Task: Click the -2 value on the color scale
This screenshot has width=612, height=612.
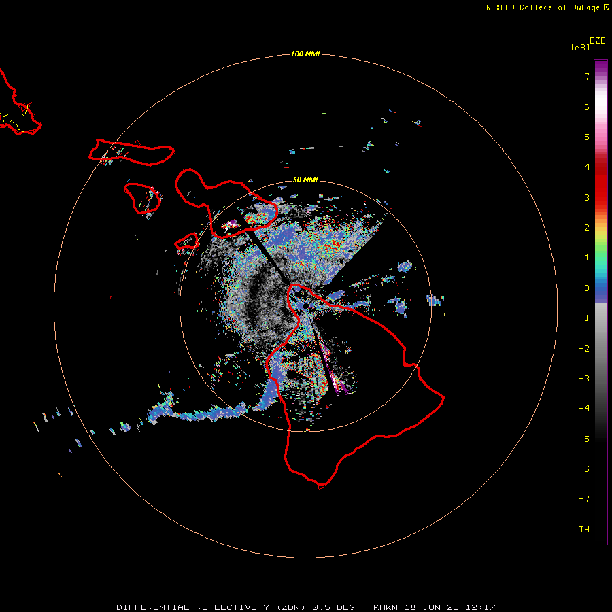Action: click(x=584, y=349)
